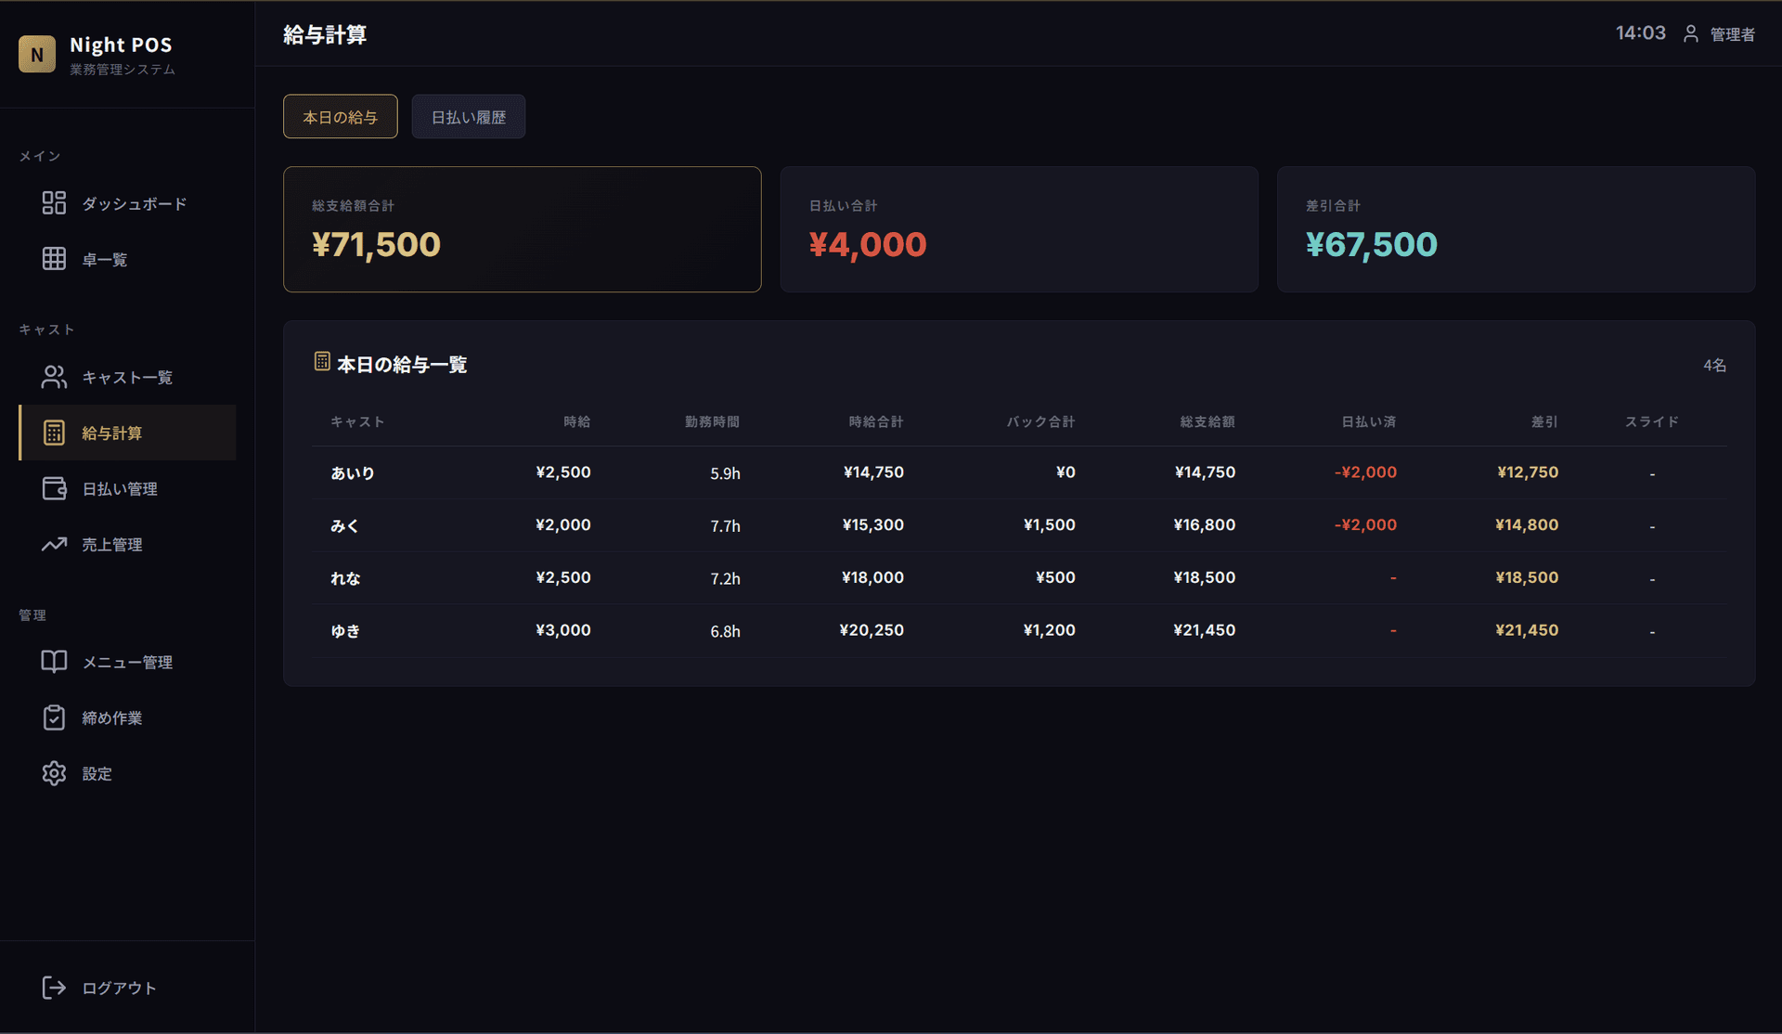
Task: Select the あいり row in payroll table
Action: point(1019,472)
